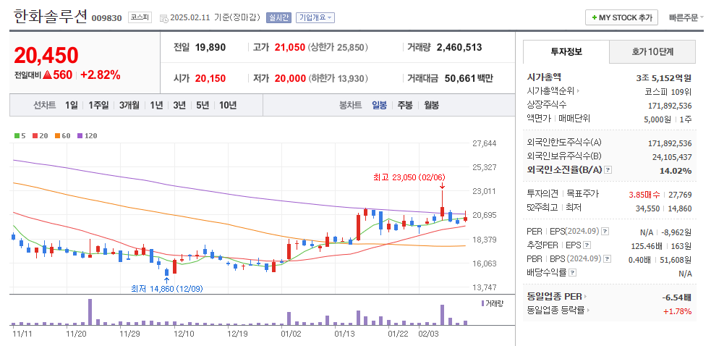Show the 일봉 daily candle chart
This screenshot has height=346, width=711.
[380, 106]
